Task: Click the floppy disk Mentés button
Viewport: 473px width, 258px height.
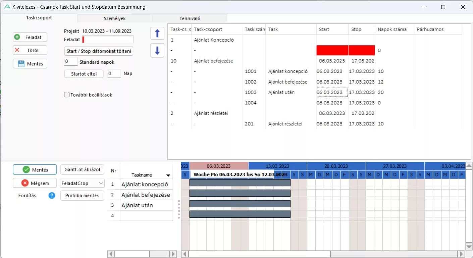Action: (x=30, y=64)
